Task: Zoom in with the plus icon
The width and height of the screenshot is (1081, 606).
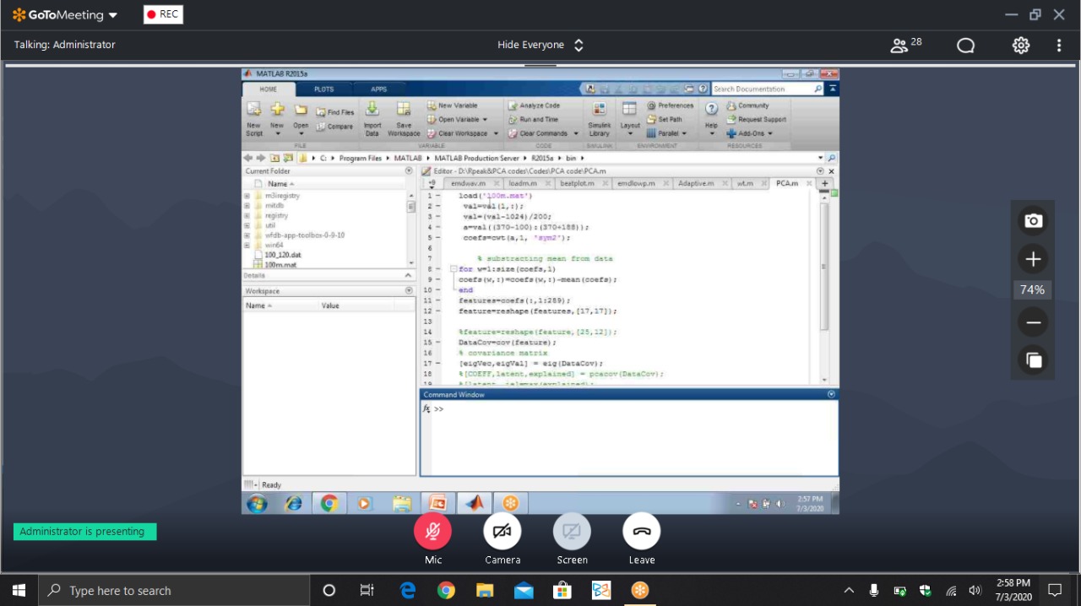Action: tap(1032, 259)
